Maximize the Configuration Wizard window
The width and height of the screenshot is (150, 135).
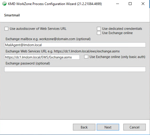[x=130, y=4]
